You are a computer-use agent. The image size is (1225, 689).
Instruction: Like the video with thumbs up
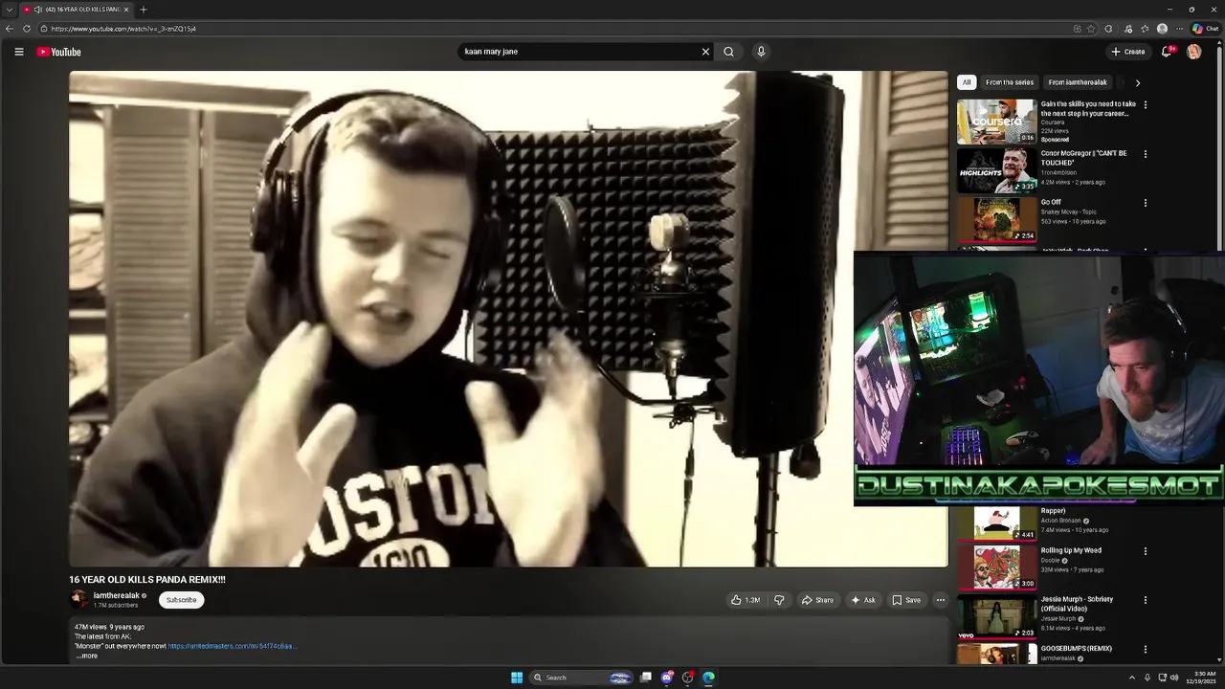pyautogui.click(x=746, y=600)
